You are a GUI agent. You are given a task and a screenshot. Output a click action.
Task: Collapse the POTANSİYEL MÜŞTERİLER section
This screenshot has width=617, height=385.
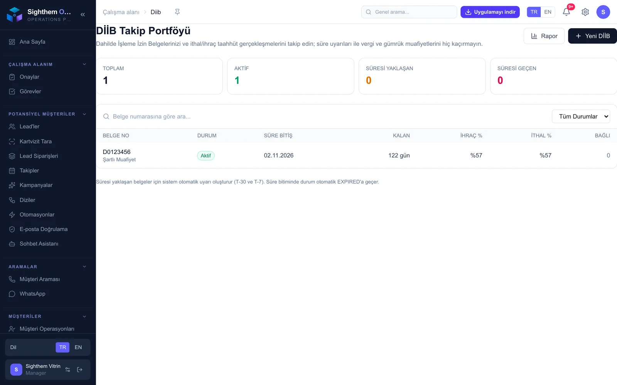84,114
